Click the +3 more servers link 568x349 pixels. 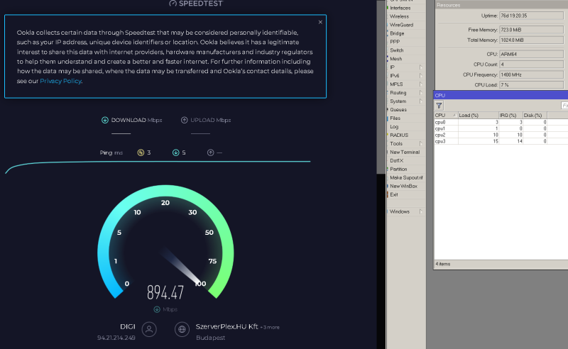pos(270,327)
